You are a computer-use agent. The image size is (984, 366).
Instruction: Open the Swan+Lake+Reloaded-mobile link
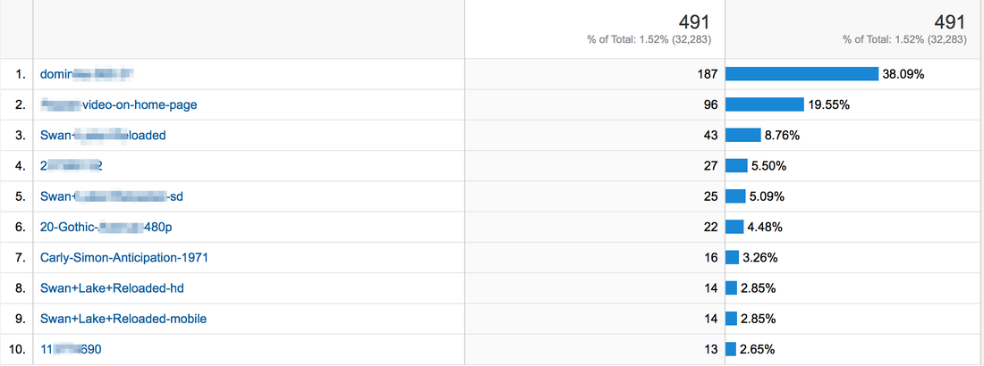(123, 319)
